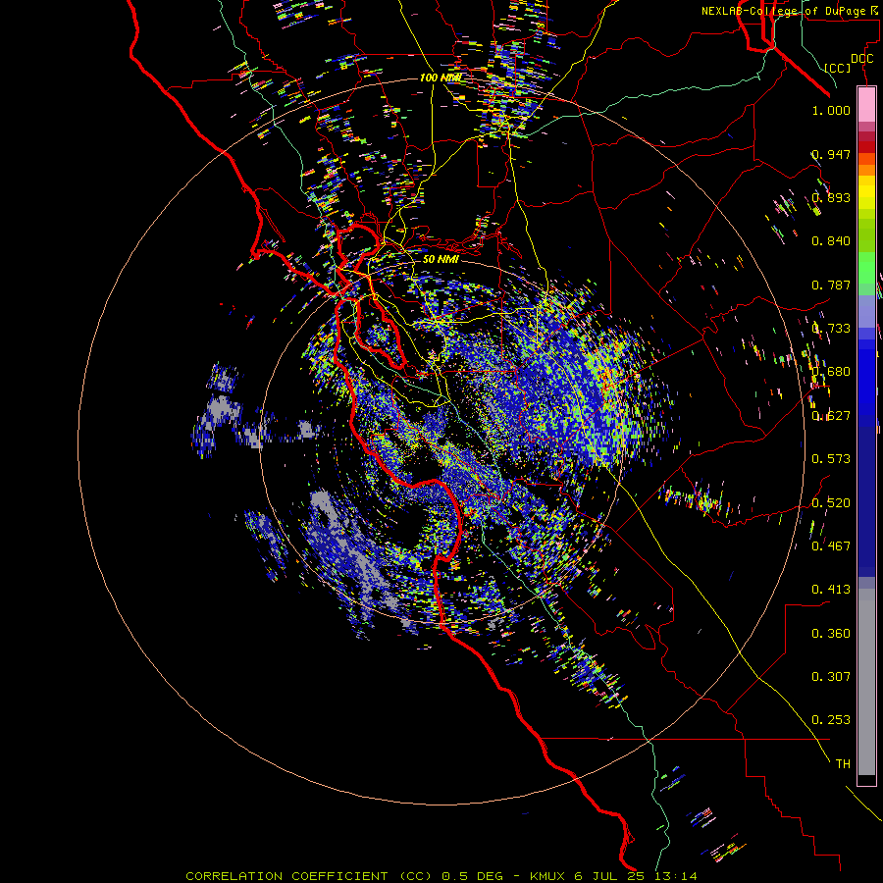Click the 0.733 scale label
883x883 pixels.
pyautogui.click(x=831, y=329)
